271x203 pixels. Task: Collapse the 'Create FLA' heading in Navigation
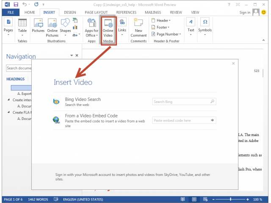click(x=9, y=112)
